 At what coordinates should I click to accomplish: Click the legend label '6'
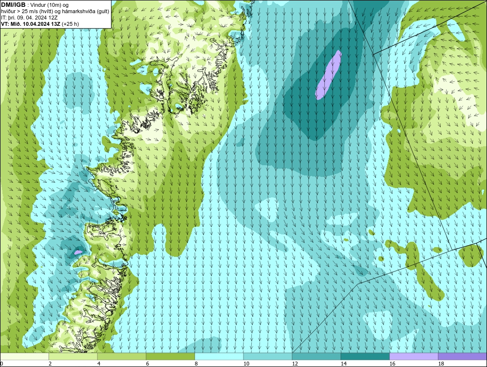coord(147,364)
